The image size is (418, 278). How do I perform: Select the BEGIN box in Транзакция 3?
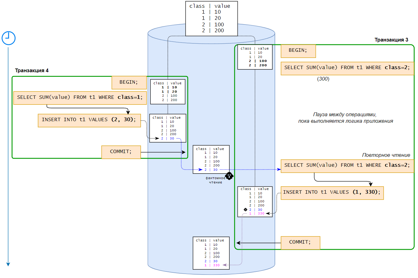click(298, 51)
